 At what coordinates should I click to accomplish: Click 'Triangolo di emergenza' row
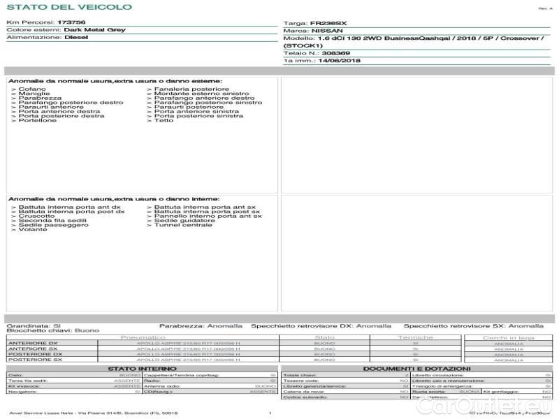click(481, 386)
